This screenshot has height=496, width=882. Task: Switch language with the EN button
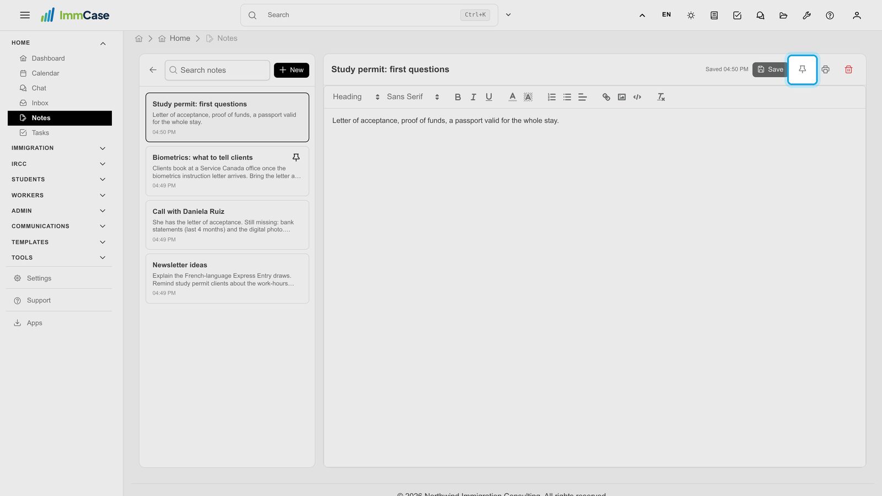point(666,15)
